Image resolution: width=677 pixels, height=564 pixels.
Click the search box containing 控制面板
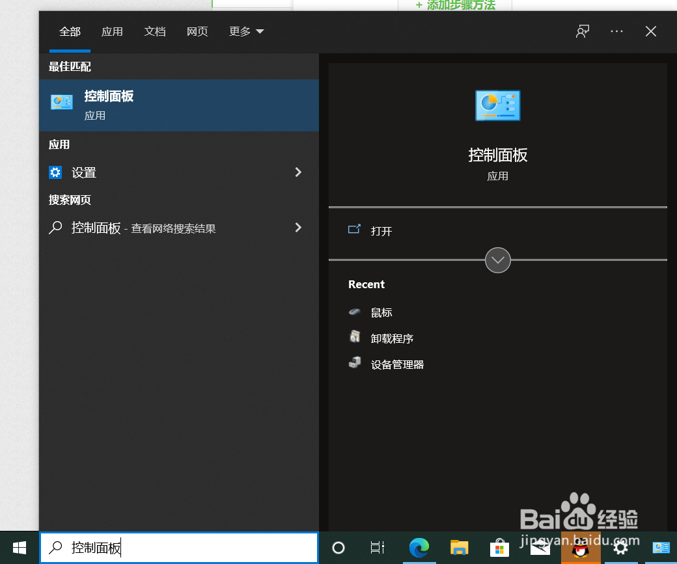pos(179,548)
